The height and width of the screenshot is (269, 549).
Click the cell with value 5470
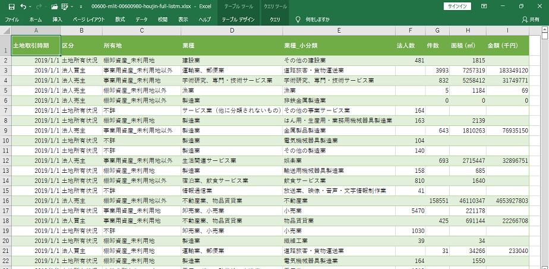[411, 211]
